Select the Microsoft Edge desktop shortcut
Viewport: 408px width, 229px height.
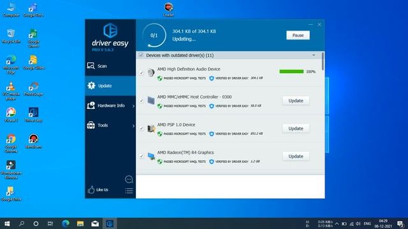point(11,64)
